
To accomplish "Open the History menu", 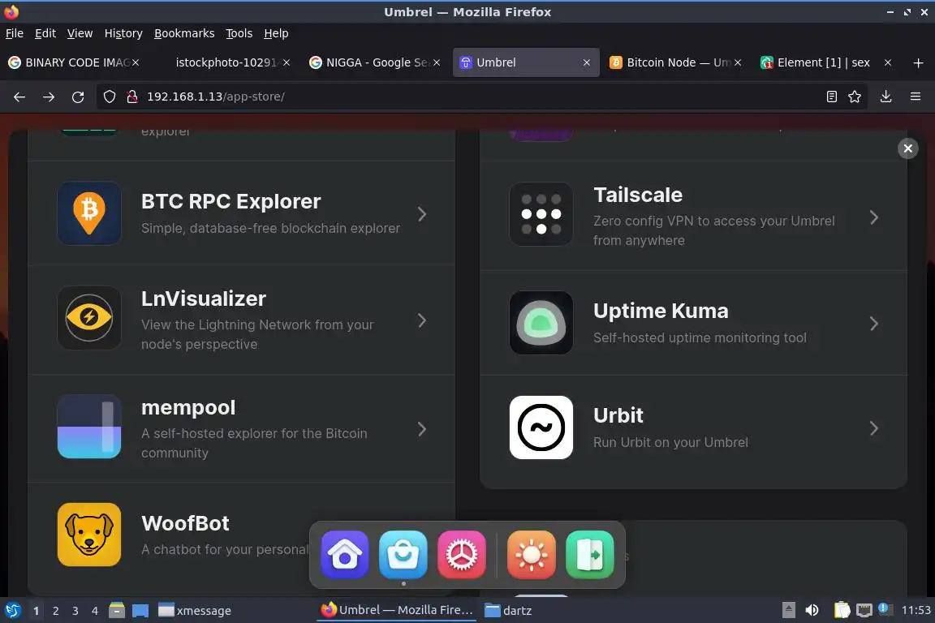I will (123, 33).
